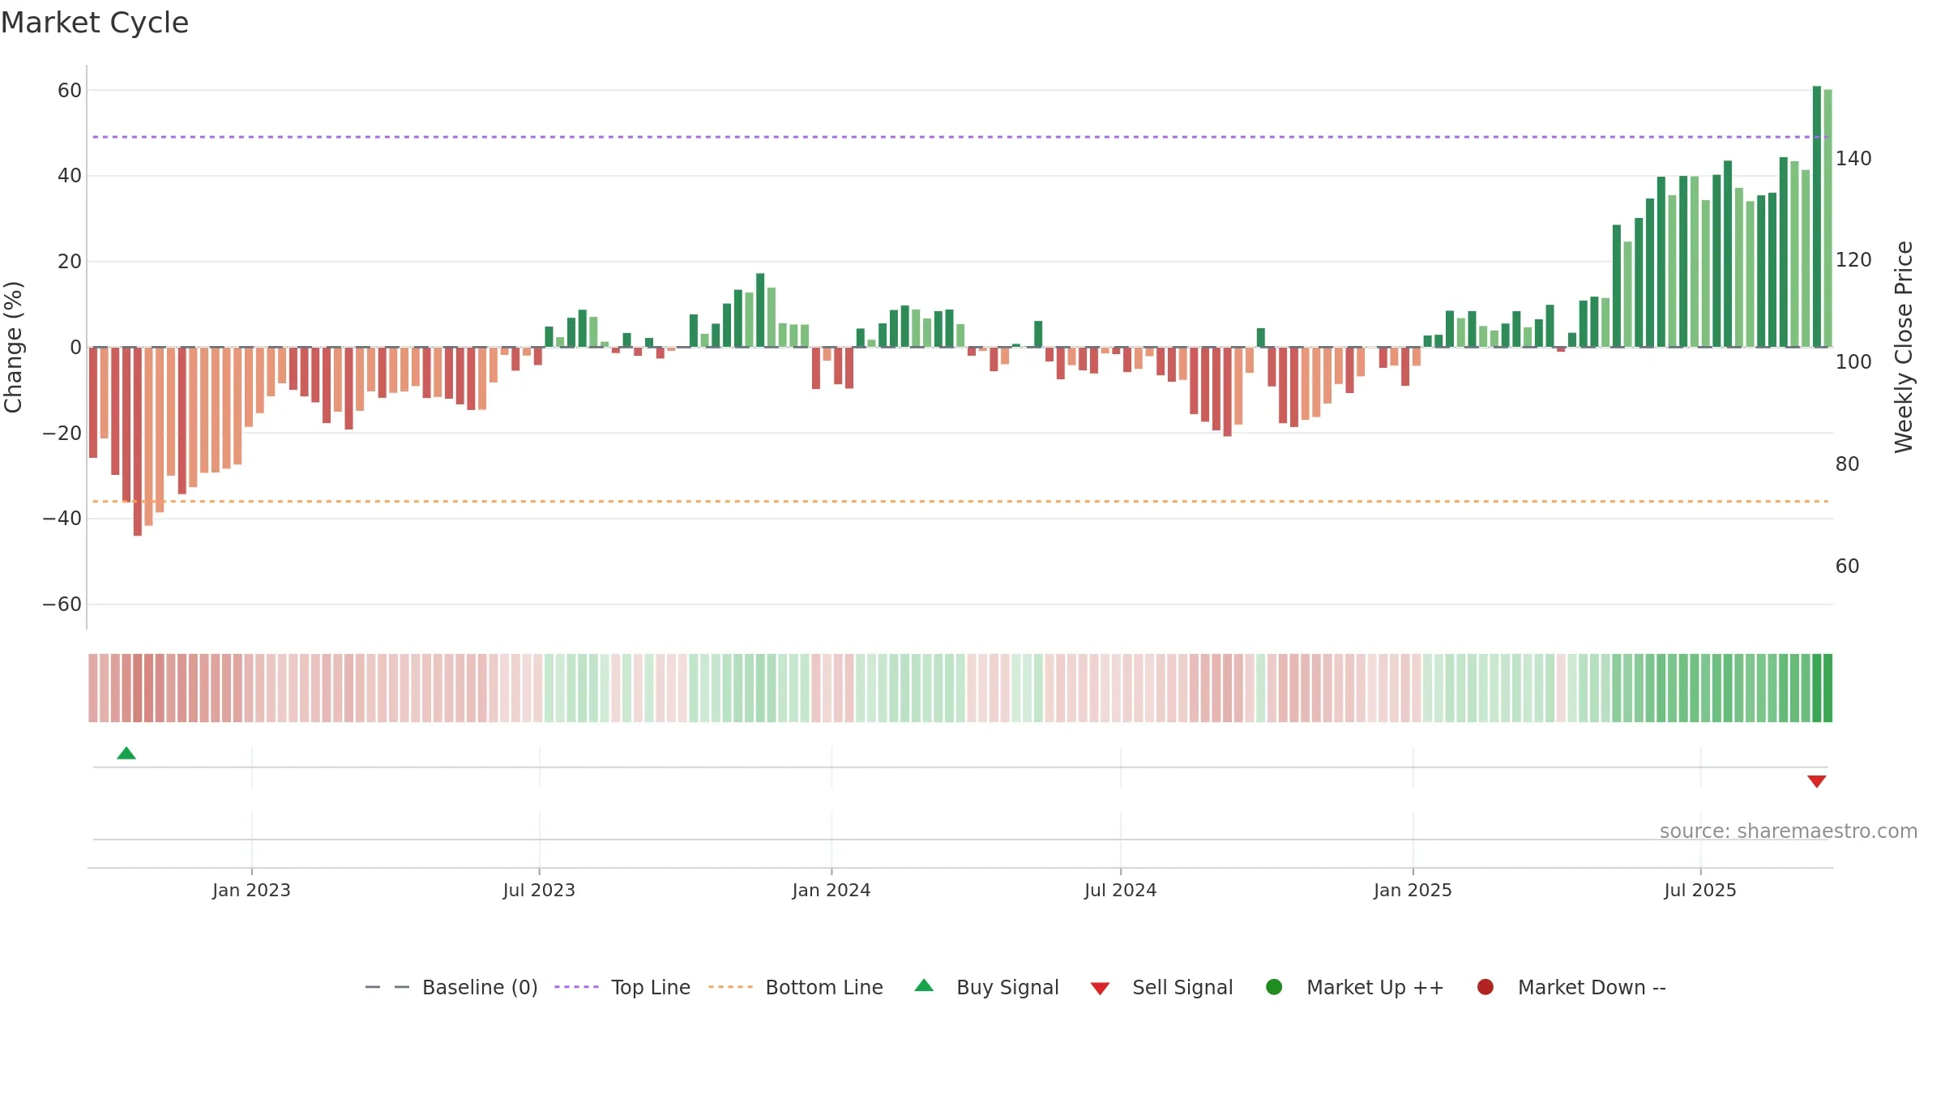This screenshot has height=1094, width=1945.
Task: Click the gray dashed Baseline legend swatch
Action: coord(387,987)
